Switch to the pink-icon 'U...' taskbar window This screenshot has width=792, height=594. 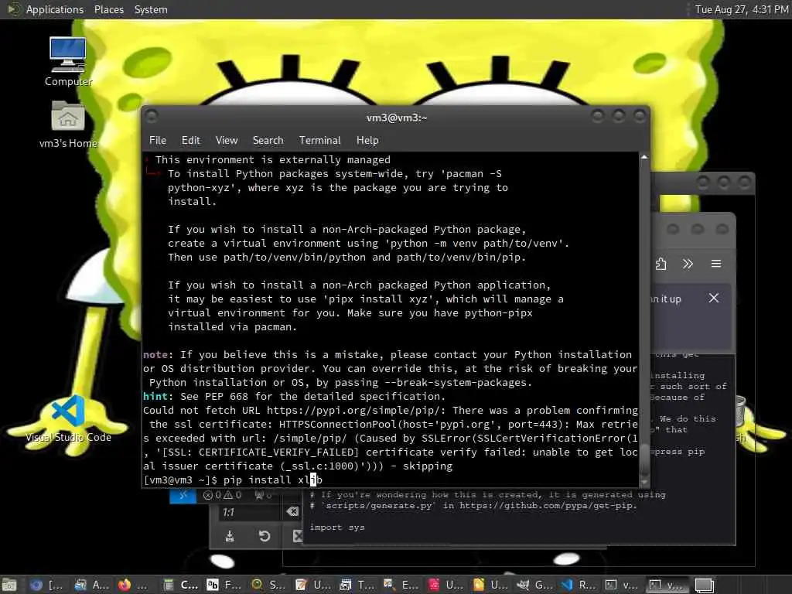(x=445, y=585)
